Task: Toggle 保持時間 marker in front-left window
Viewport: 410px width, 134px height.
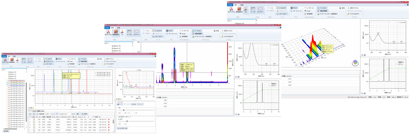Action: pyautogui.click(x=71, y=64)
